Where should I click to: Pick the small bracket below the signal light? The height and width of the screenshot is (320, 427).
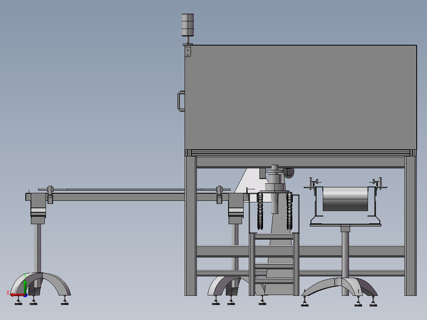pyautogui.click(x=188, y=51)
